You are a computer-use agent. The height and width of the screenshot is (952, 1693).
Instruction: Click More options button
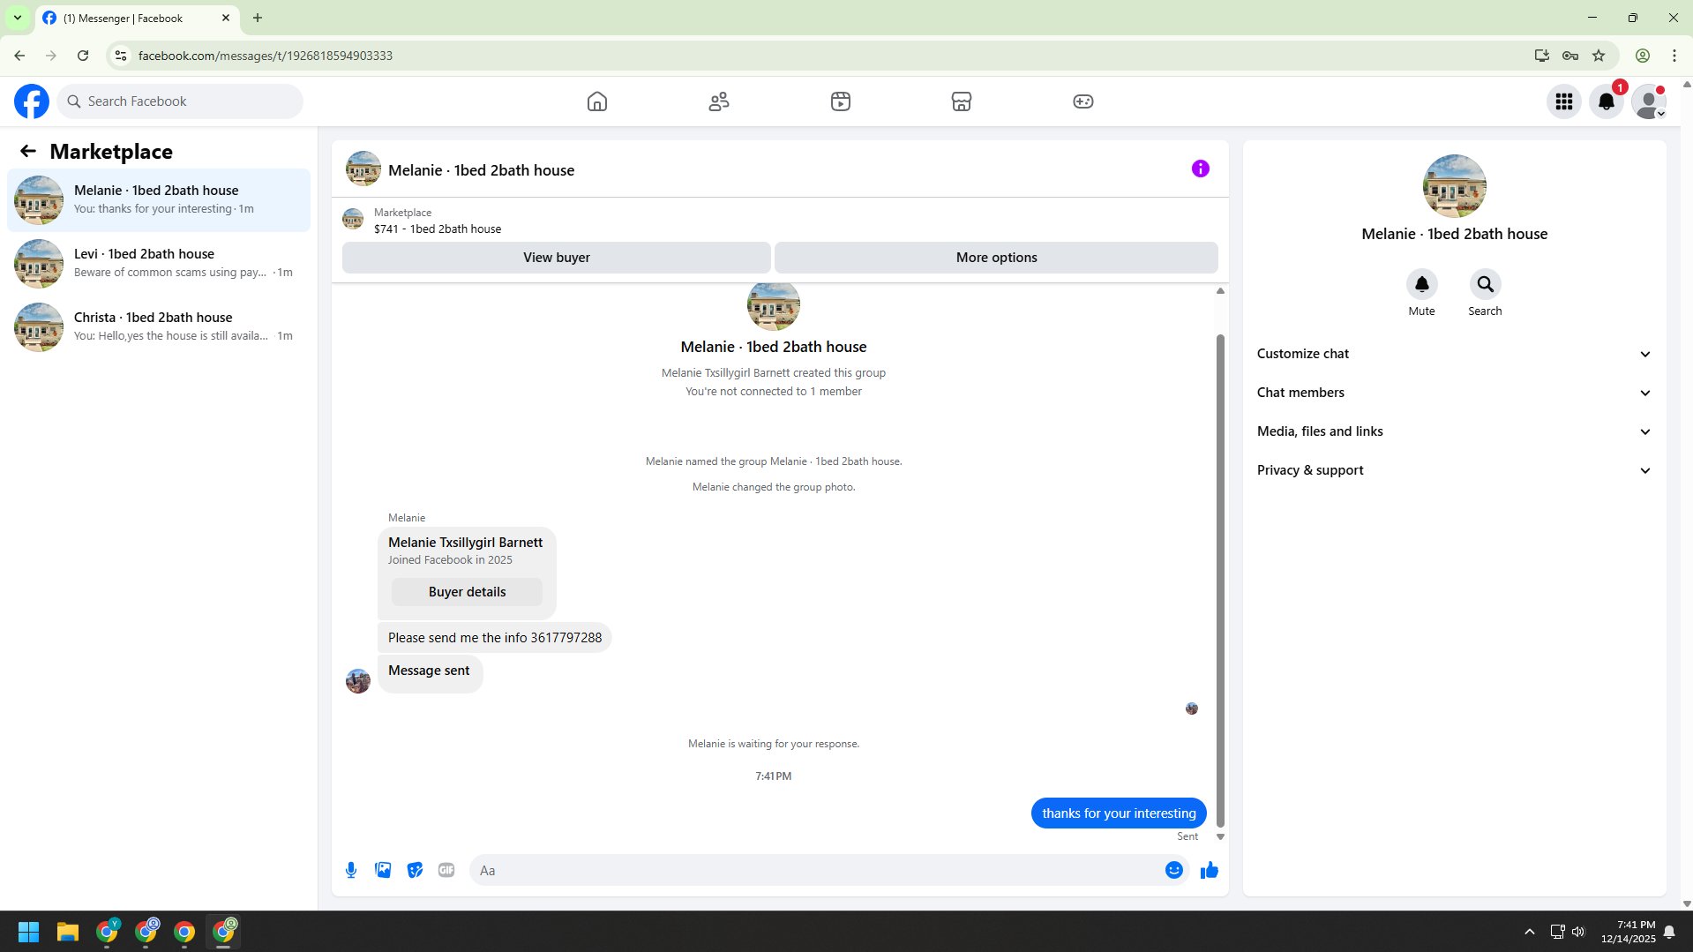(x=996, y=258)
